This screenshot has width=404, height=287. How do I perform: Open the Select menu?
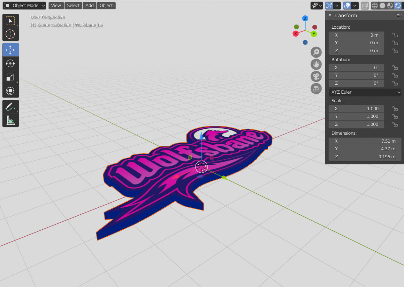click(x=73, y=5)
